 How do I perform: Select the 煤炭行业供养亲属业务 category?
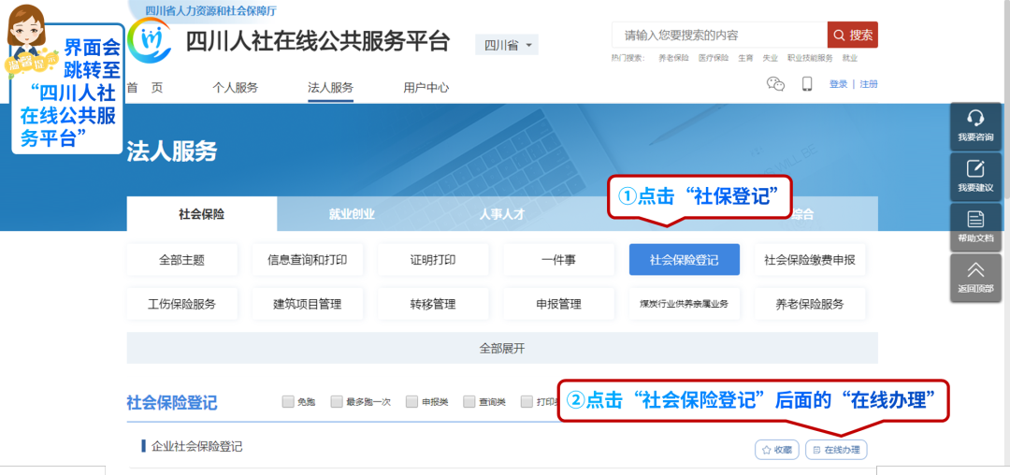click(684, 304)
